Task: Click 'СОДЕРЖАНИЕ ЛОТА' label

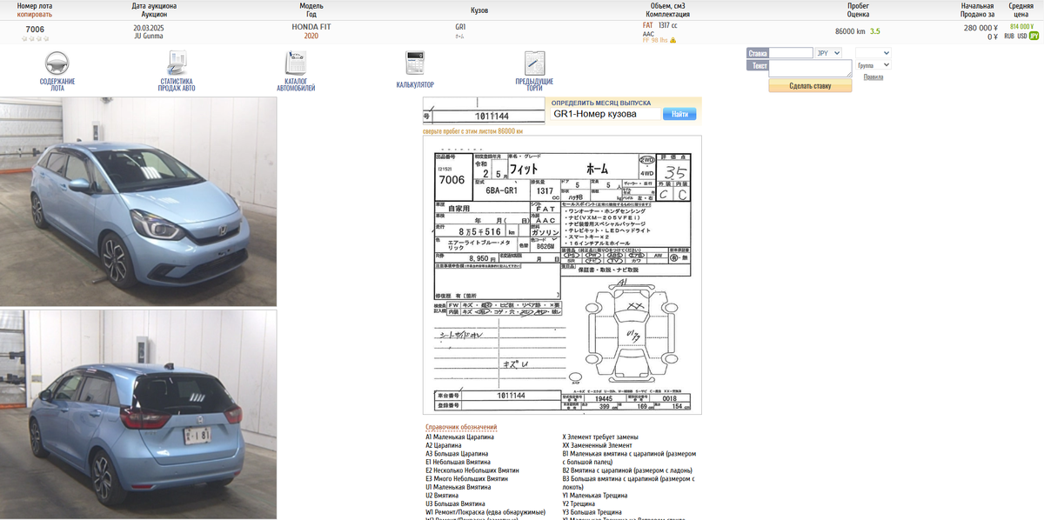Action: (57, 84)
